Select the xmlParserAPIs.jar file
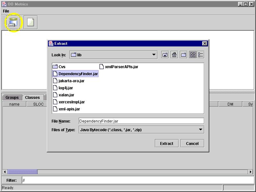The height and width of the screenshot is (192, 256). (x=121, y=67)
